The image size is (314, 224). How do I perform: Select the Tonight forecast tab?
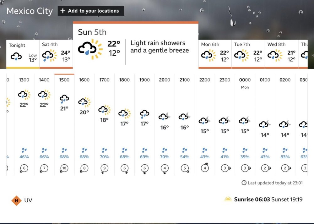coord(23,54)
